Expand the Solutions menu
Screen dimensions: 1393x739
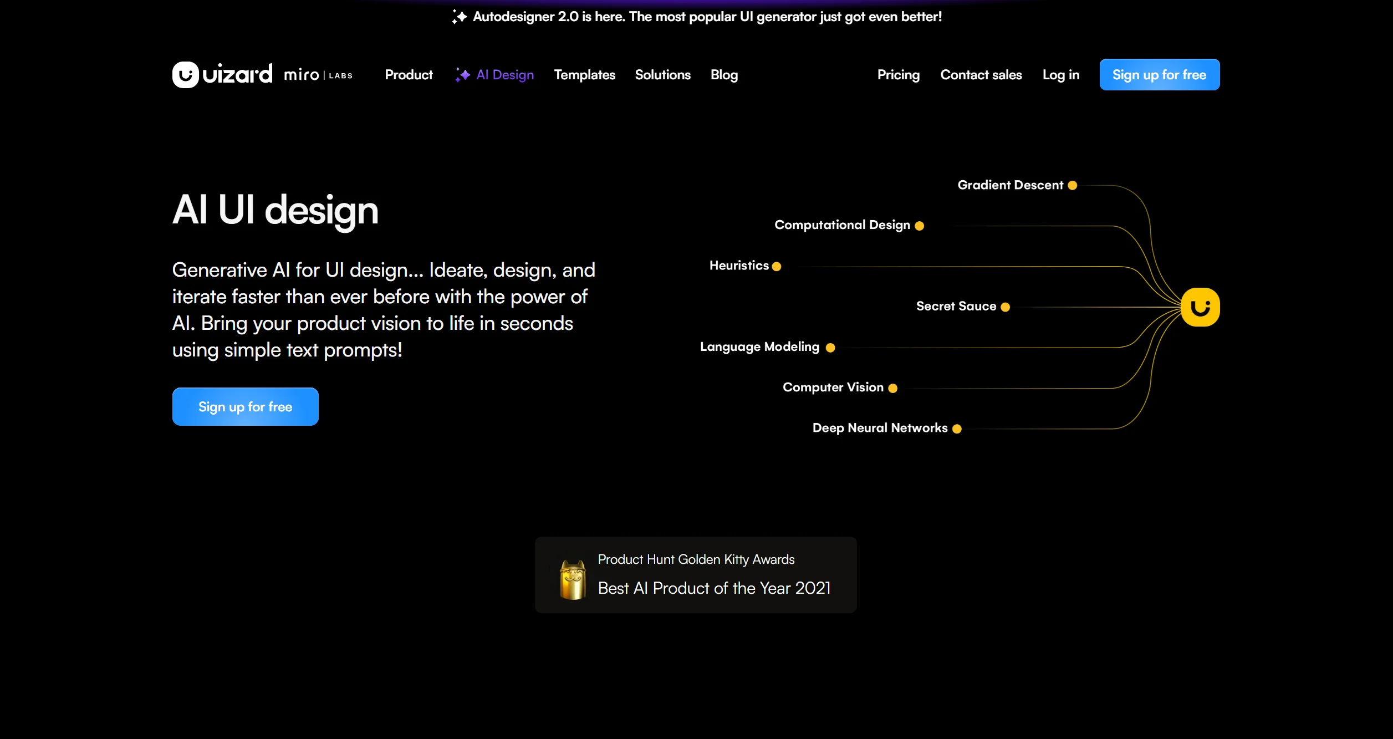click(662, 75)
